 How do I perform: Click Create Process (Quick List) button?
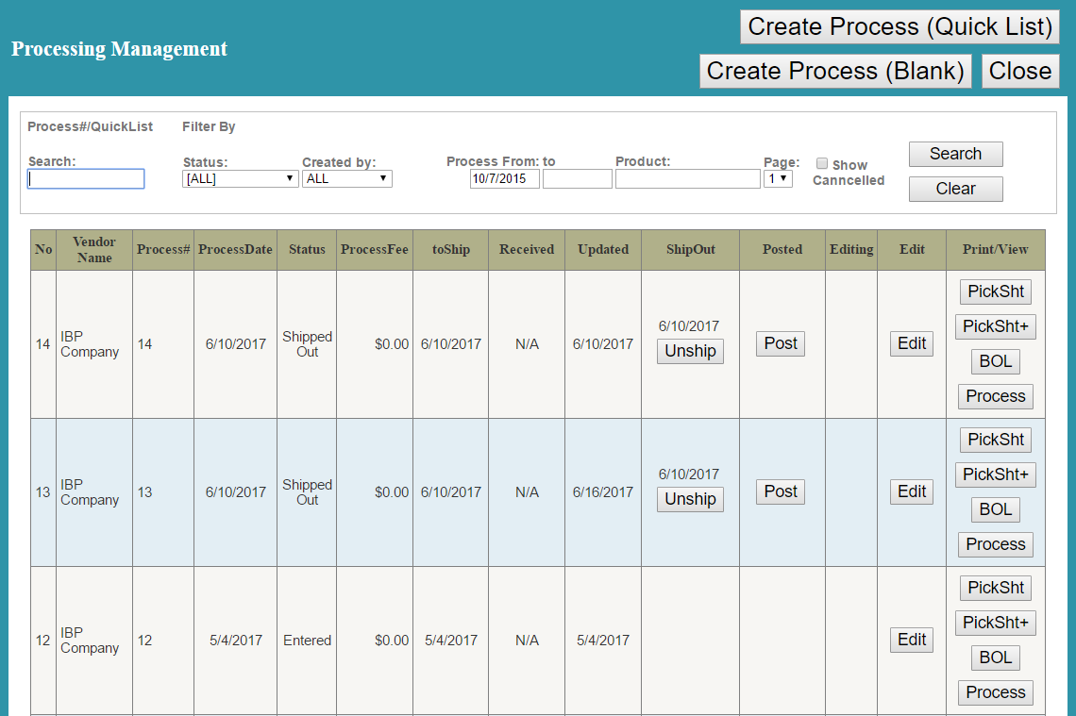(x=899, y=27)
